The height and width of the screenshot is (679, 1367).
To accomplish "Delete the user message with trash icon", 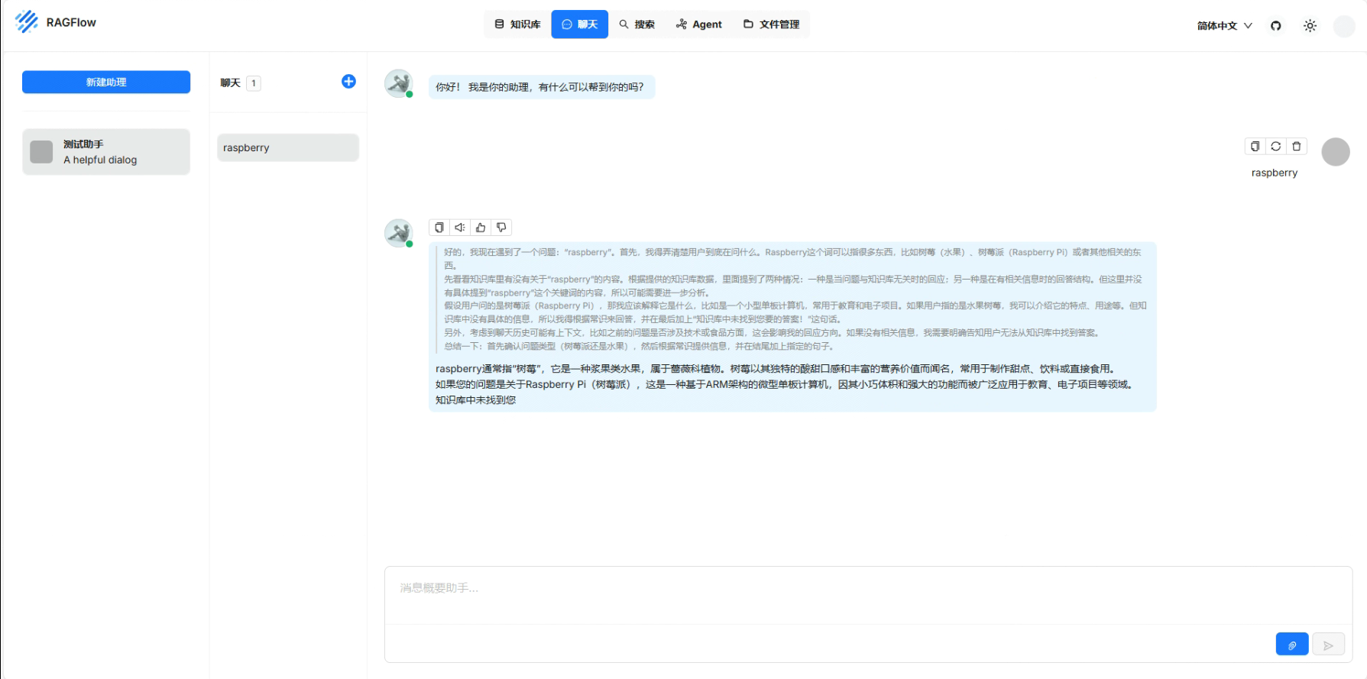I will (x=1296, y=147).
